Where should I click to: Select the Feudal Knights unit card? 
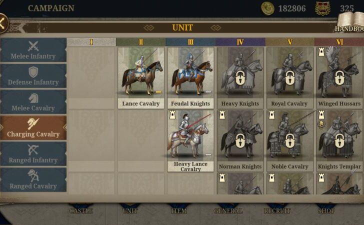coord(190,78)
